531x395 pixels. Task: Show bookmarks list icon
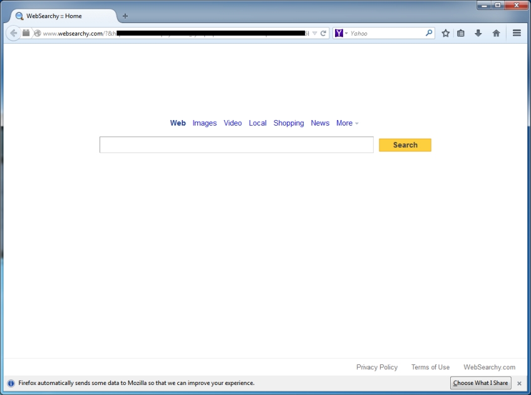click(x=461, y=33)
